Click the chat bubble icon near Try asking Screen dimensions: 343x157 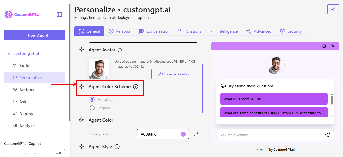click(223, 86)
